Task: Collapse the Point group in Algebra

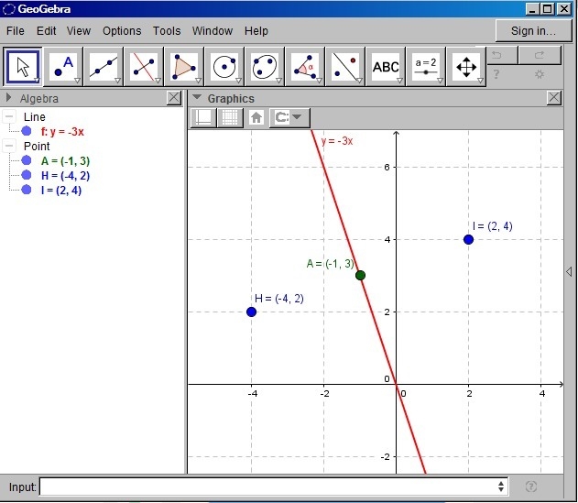Action: [x=9, y=146]
